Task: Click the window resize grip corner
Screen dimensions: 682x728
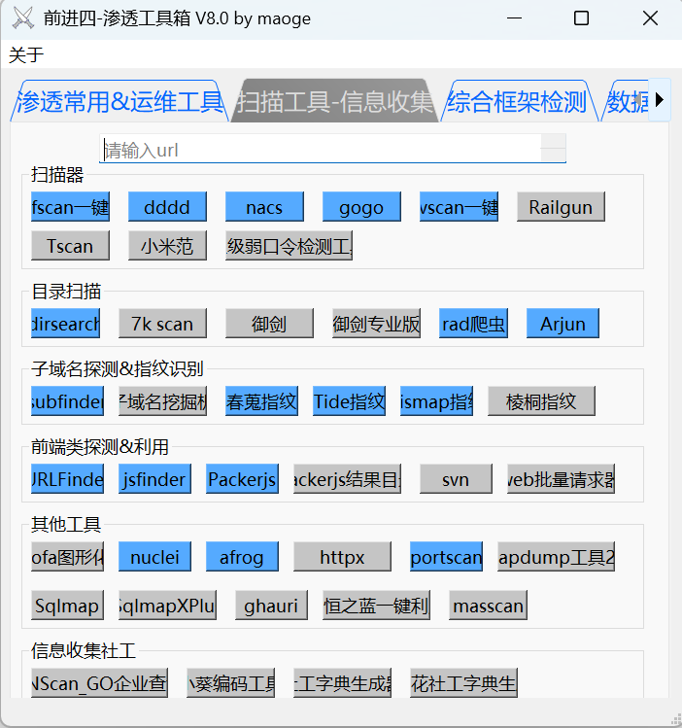Action: [x=676, y=718]
